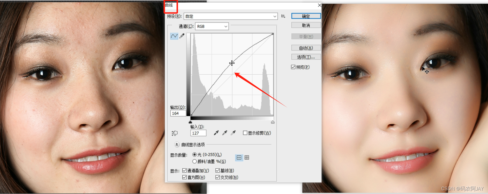Image resolution: width=488 pixels, height=194 pixels.
Task: Activate the on-image hand adjustment tool
Action: tap(175, 133)
